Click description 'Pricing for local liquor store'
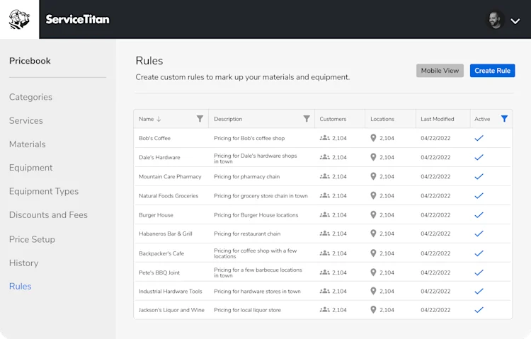Image resolution: width=531 pixels, height=339 pixels. click(248, 310)
